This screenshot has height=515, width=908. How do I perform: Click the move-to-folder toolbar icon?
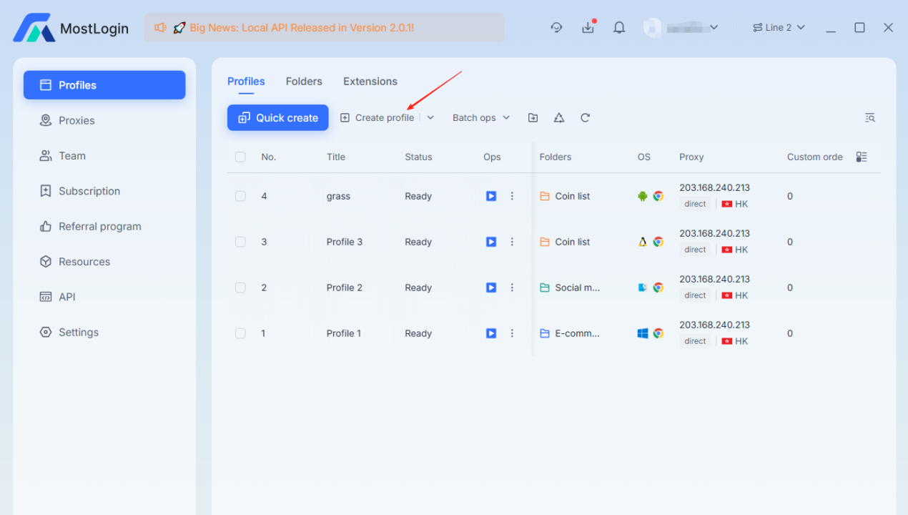click(x=533, y=117)
